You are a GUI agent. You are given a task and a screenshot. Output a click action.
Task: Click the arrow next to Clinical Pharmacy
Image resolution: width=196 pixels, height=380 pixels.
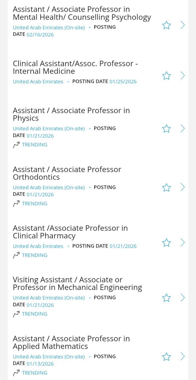click(183, 243)
